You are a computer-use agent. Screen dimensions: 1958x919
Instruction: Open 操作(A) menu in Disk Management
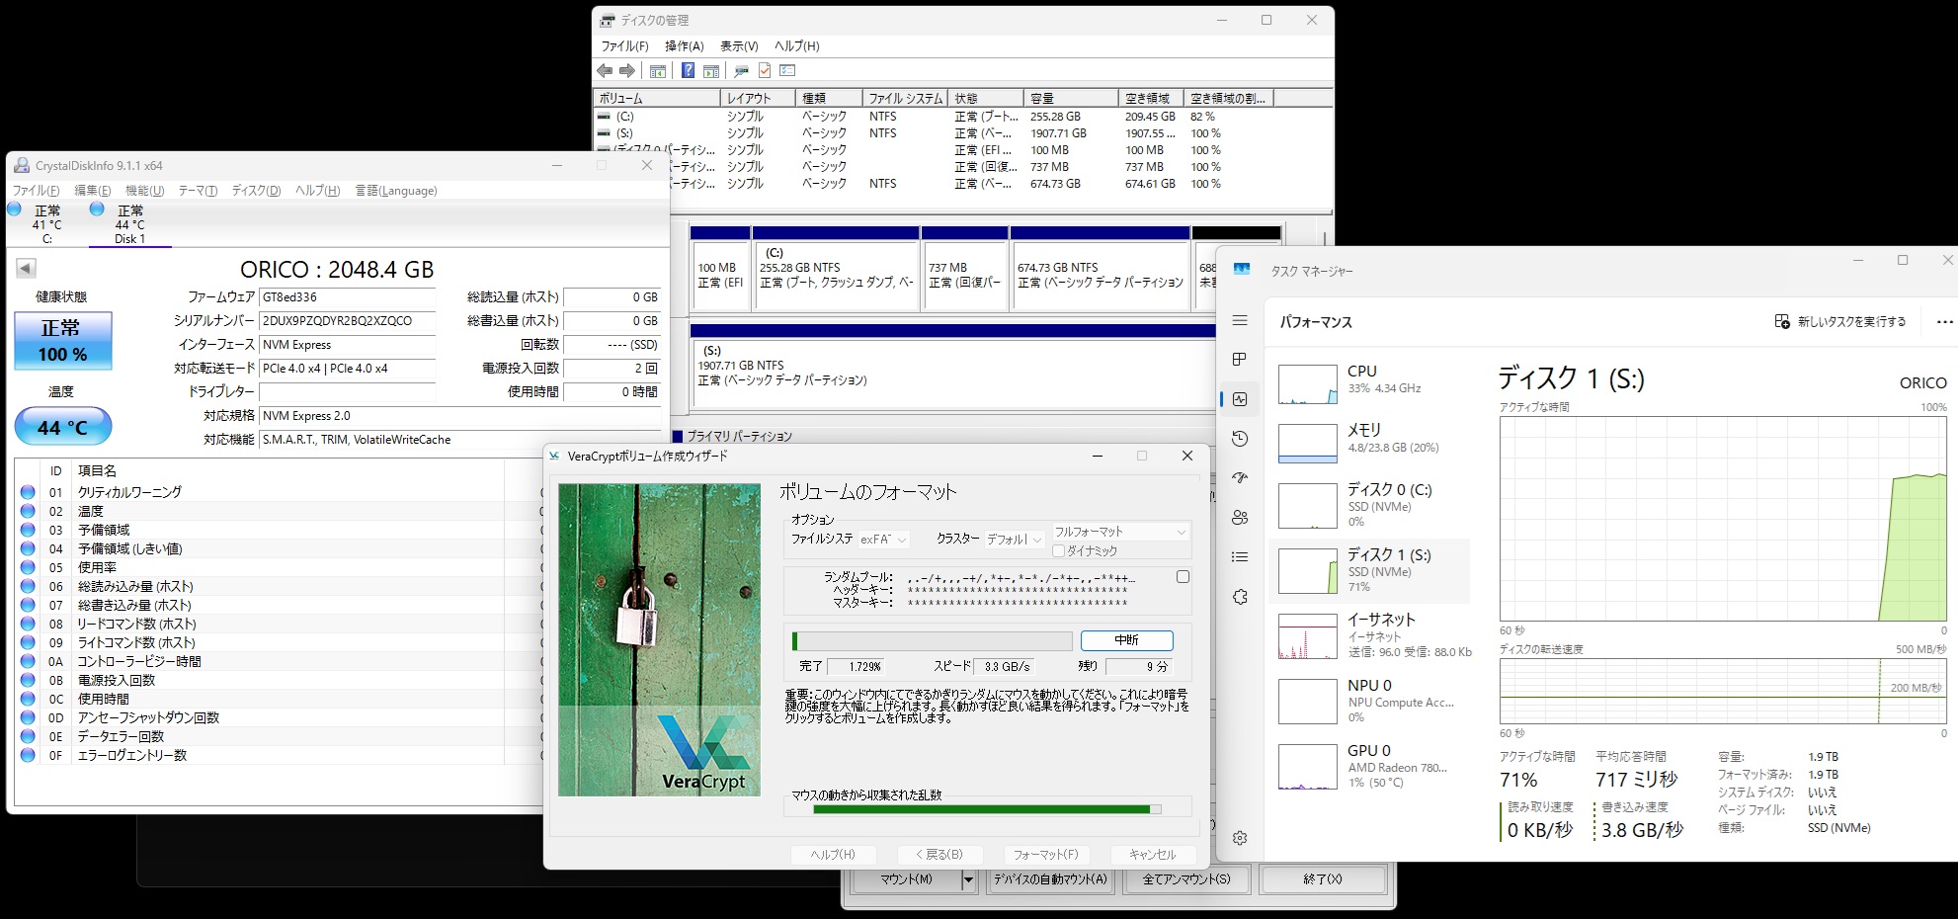tap(684, 46)
